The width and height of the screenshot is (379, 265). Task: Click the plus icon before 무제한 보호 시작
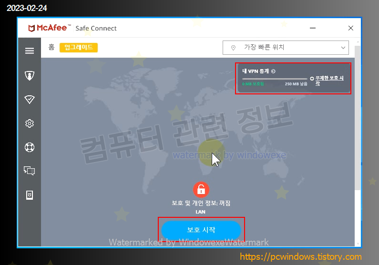(312, 79)
